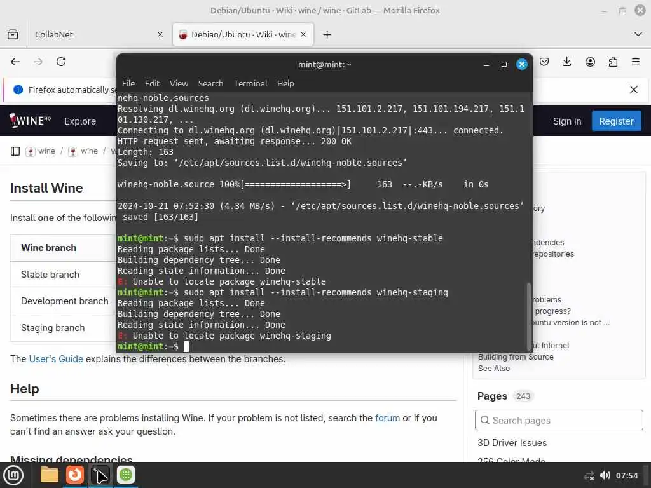Click 'Development branch' table cell
Viewport: 651px width, 488px height.
(x=65, y=301)
